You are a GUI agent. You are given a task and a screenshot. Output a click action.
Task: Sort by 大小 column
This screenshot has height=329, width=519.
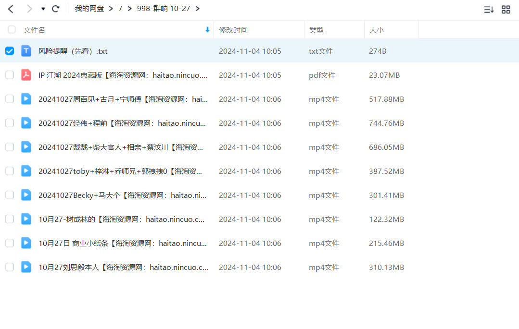[x=376, y=30]
